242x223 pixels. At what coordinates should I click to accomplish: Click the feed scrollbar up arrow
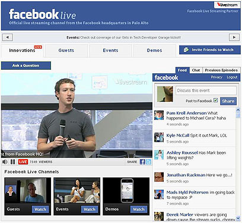point(238,110)
